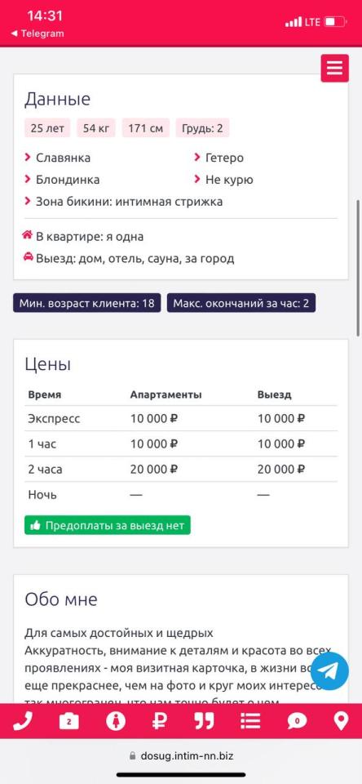Open the photo gallery icon with 2
The image size is (362, 784).
(x=69, y=721)
